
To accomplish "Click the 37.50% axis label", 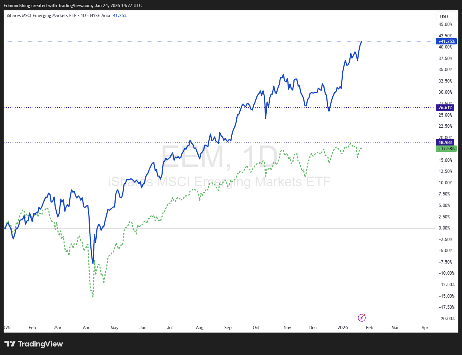I will click(x=445, y=58).
